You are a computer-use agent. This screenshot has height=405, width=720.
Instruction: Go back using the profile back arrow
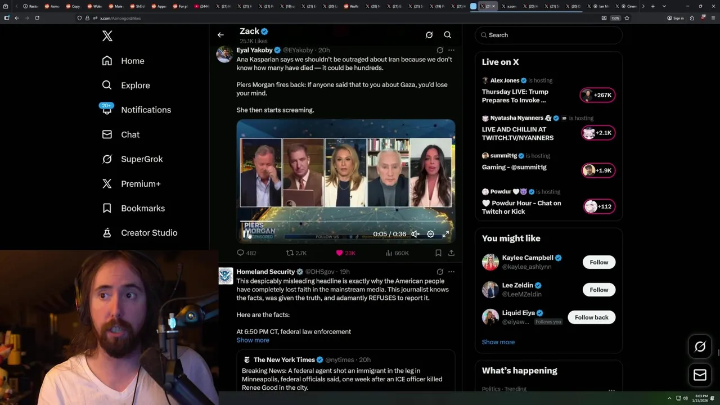point(220,35)
